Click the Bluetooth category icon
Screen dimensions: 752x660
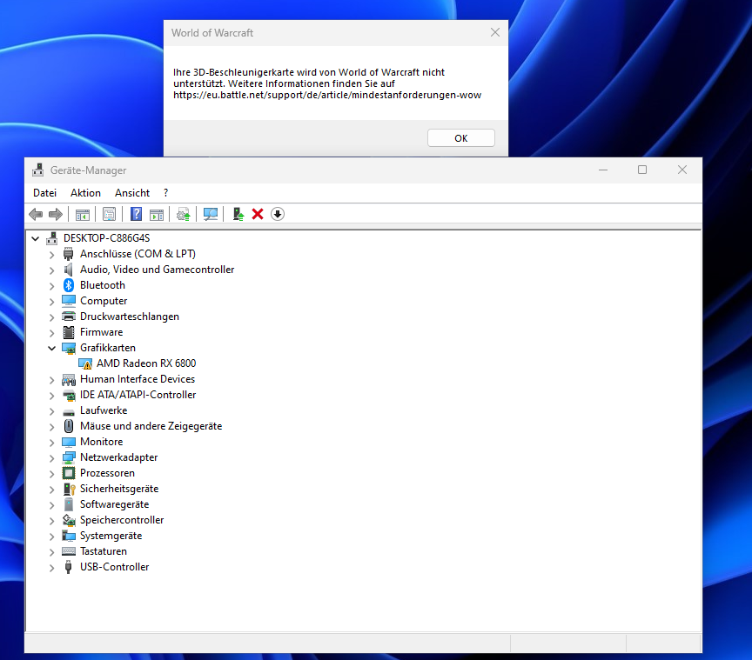[69, 285]
